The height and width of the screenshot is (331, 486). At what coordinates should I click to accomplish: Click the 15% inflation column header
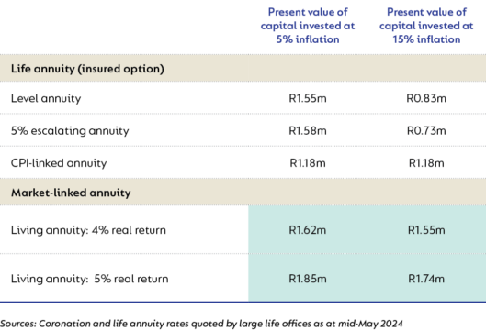[x=426, y=26]
